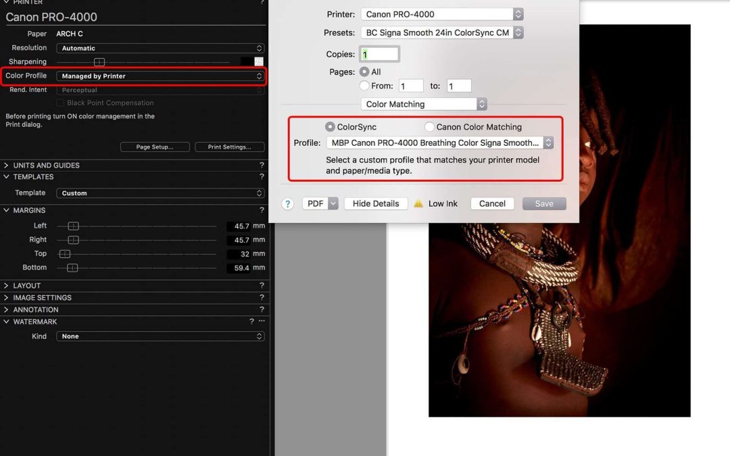Open the Color Profile dropdown
Viewport: 730px width, 456px height.
click(160, 76)
